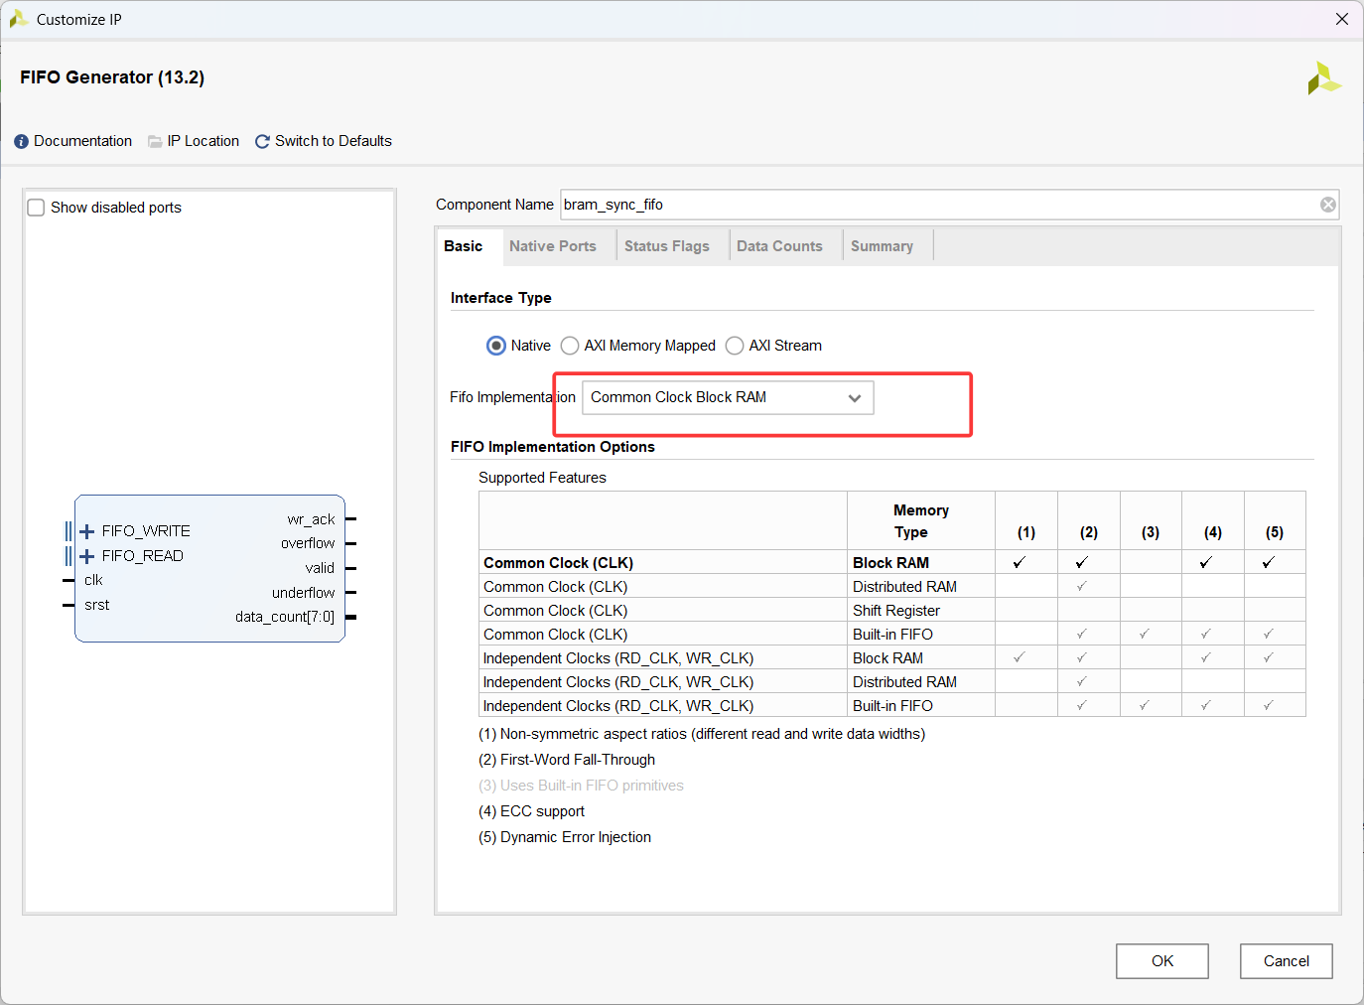
Task: Click the srst port label
Action: point(96,605)
